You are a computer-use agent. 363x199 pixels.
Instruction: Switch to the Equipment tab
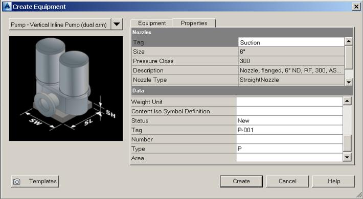click(x=152, y=23)
